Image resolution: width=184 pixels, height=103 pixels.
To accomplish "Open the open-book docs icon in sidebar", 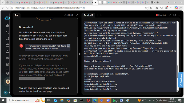I will click(x=7, y=65).
